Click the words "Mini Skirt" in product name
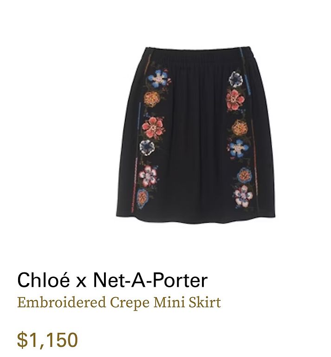Image resolution: width=331 pixels, height=357 pixels. (x=187, y=302)
